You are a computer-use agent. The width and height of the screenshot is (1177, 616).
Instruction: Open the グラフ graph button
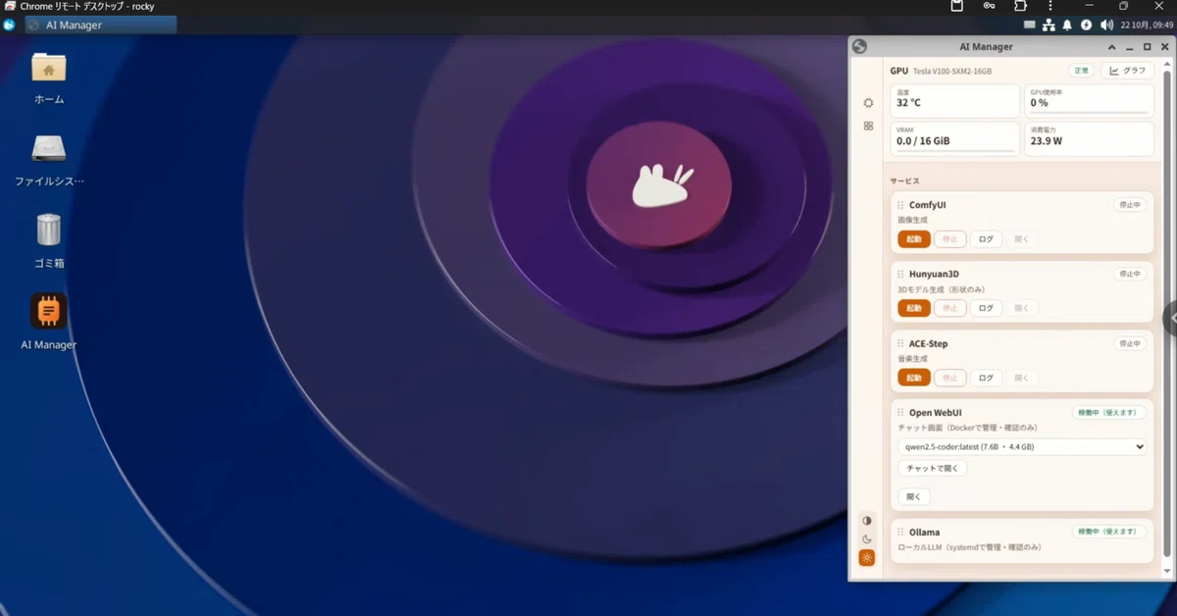[x=1128, y=71]
